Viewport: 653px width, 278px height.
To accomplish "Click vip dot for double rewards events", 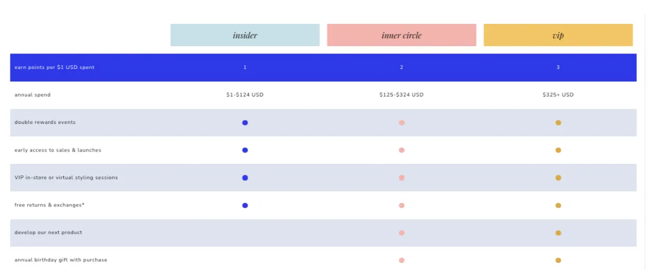I will [558, 123].
